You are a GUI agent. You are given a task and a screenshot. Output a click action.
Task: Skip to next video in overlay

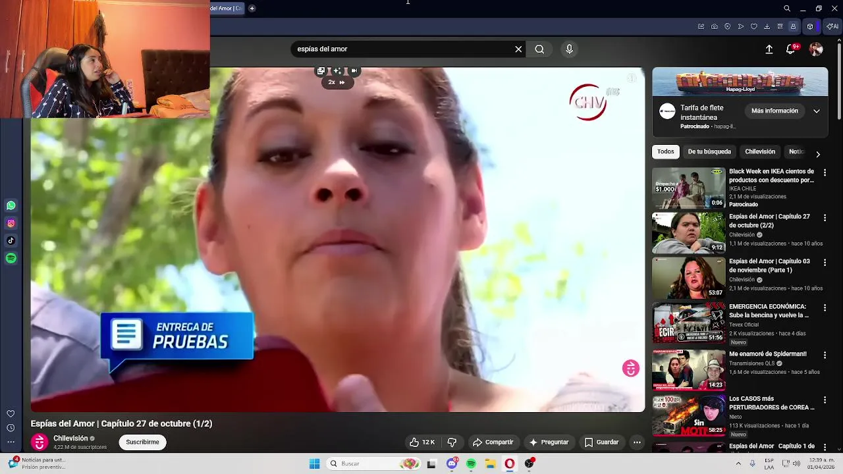(x=354, y=70)
